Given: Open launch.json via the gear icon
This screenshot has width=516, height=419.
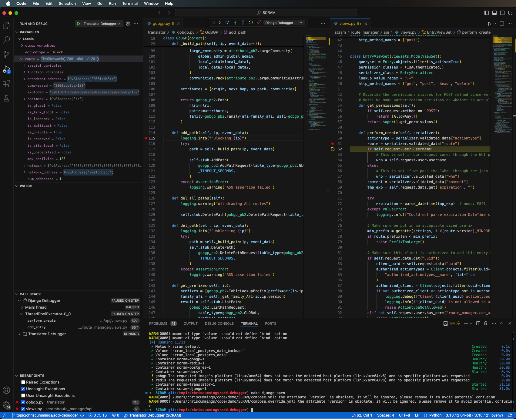Looking at the screenshot, I should tap(128, 24).
